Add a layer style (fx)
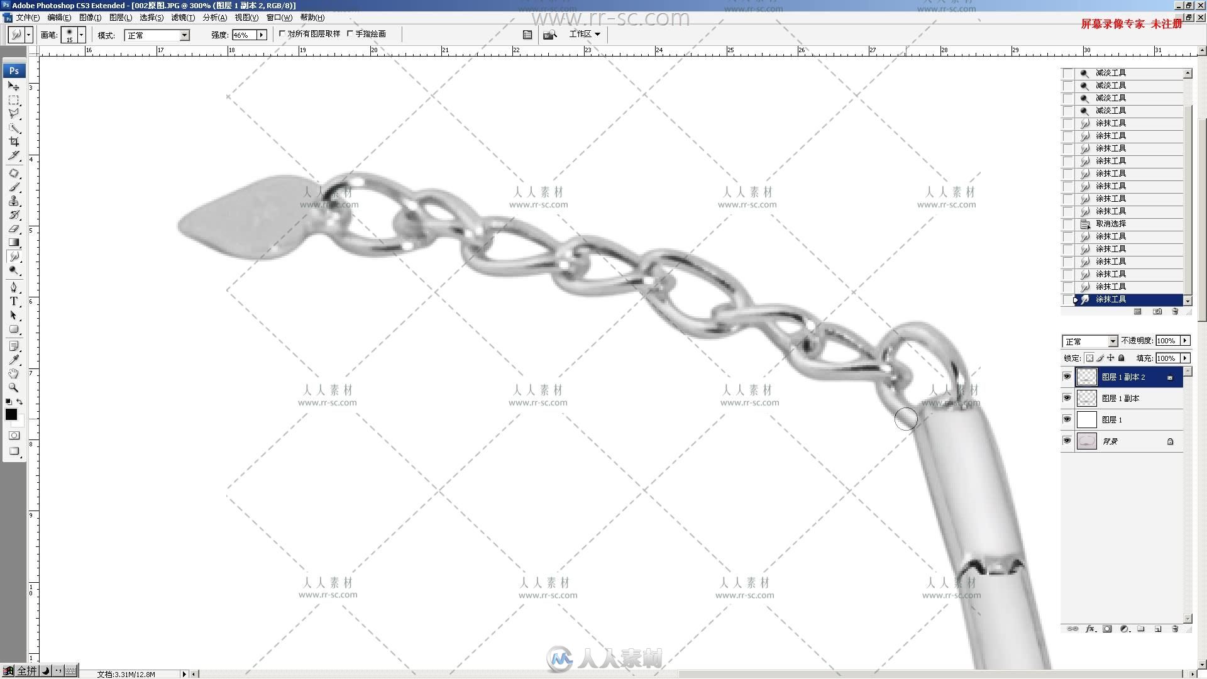Viewport: 1207px width, 679px height. tap(1091, 629)
